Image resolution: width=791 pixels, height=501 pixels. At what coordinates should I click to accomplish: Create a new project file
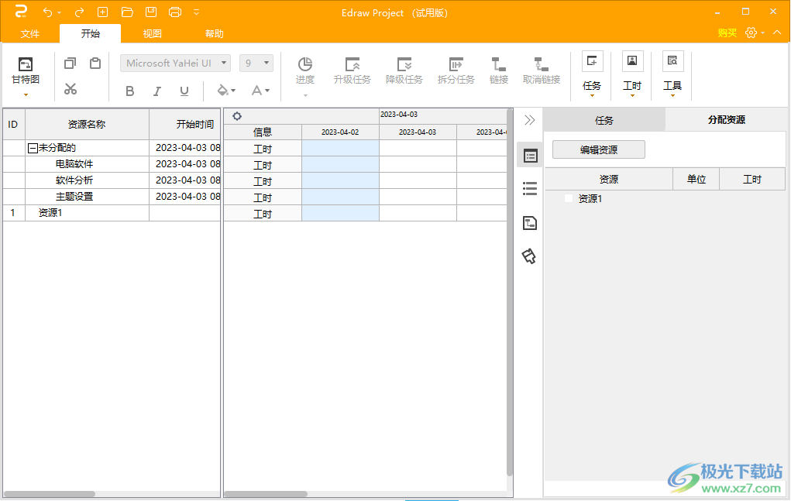(x=102, y=12)
